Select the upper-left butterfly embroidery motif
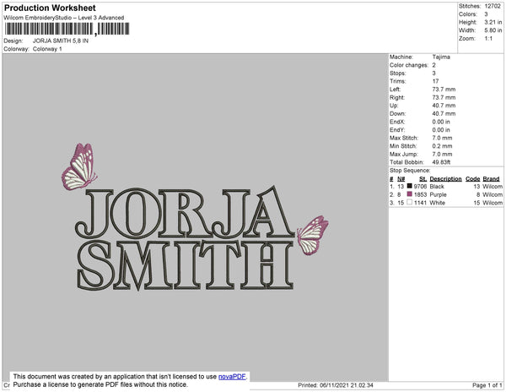The width and height of the screenshot is (506, 392). point(79,166)
